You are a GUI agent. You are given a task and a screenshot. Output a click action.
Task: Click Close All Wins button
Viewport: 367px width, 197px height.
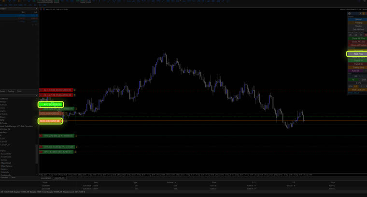[x=358, y=38]
